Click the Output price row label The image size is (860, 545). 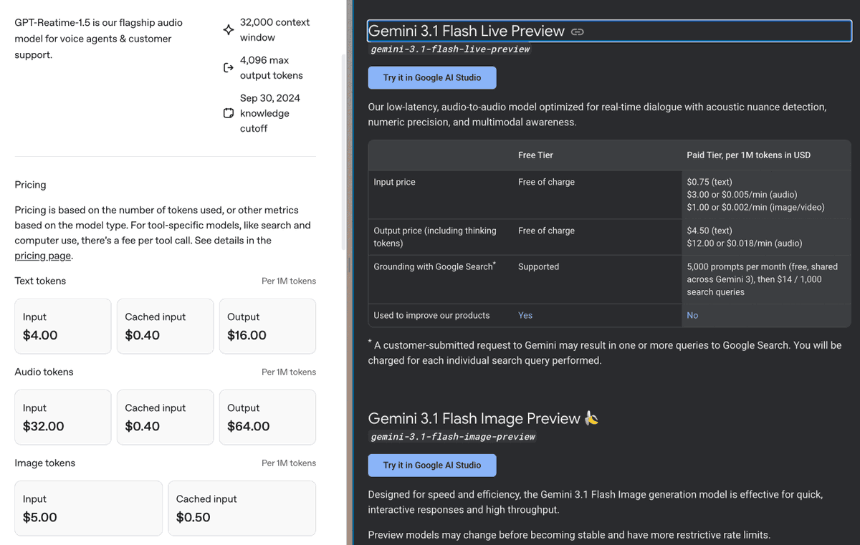point(435,236)
